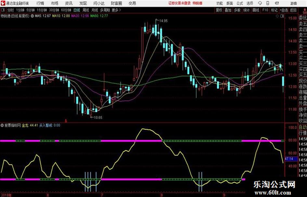Click the customer service headset icon

pos(260,3)
